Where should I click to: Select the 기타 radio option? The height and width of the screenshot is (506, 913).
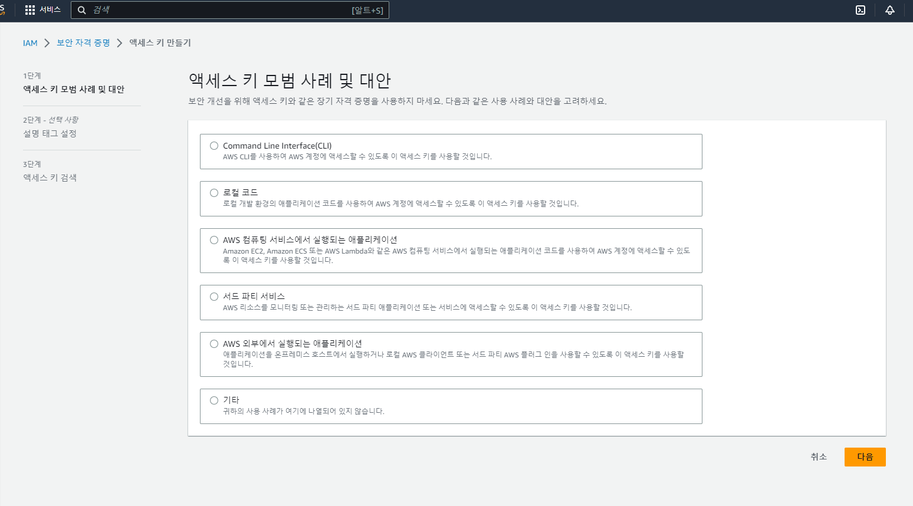click(x=214, y=400)
